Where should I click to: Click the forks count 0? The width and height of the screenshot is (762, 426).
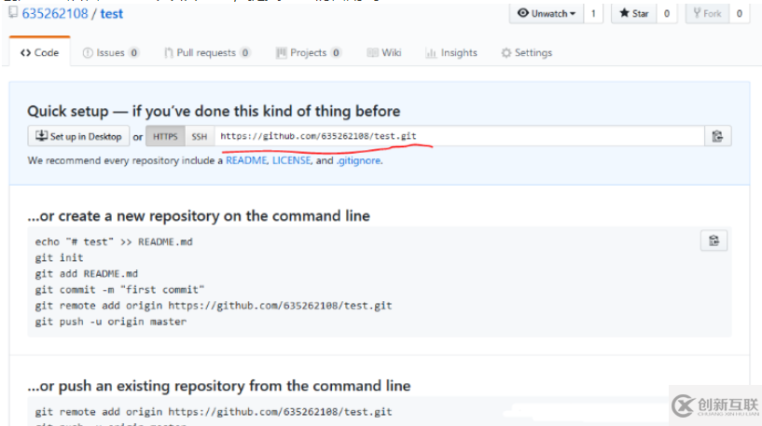(x=740, y=14)
